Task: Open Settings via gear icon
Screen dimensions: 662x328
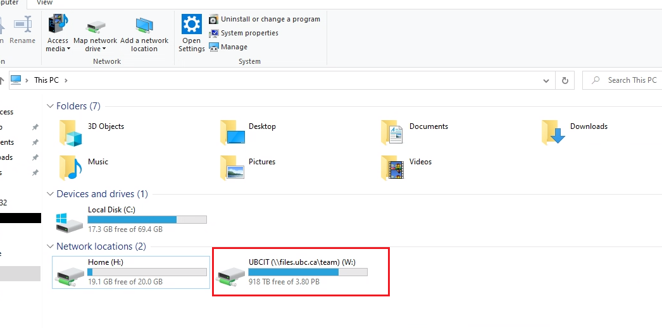Action: [191, 25]
